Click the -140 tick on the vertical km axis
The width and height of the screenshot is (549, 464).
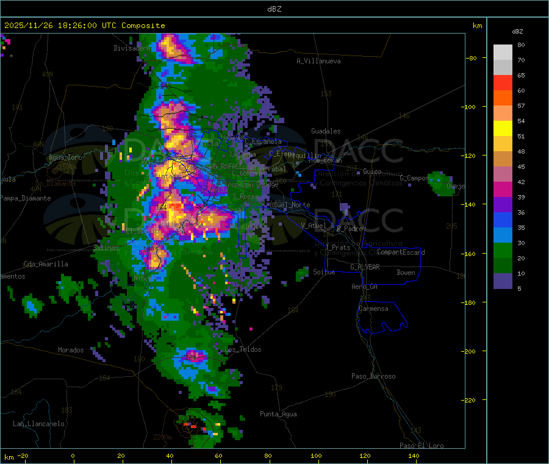[468, 204]
